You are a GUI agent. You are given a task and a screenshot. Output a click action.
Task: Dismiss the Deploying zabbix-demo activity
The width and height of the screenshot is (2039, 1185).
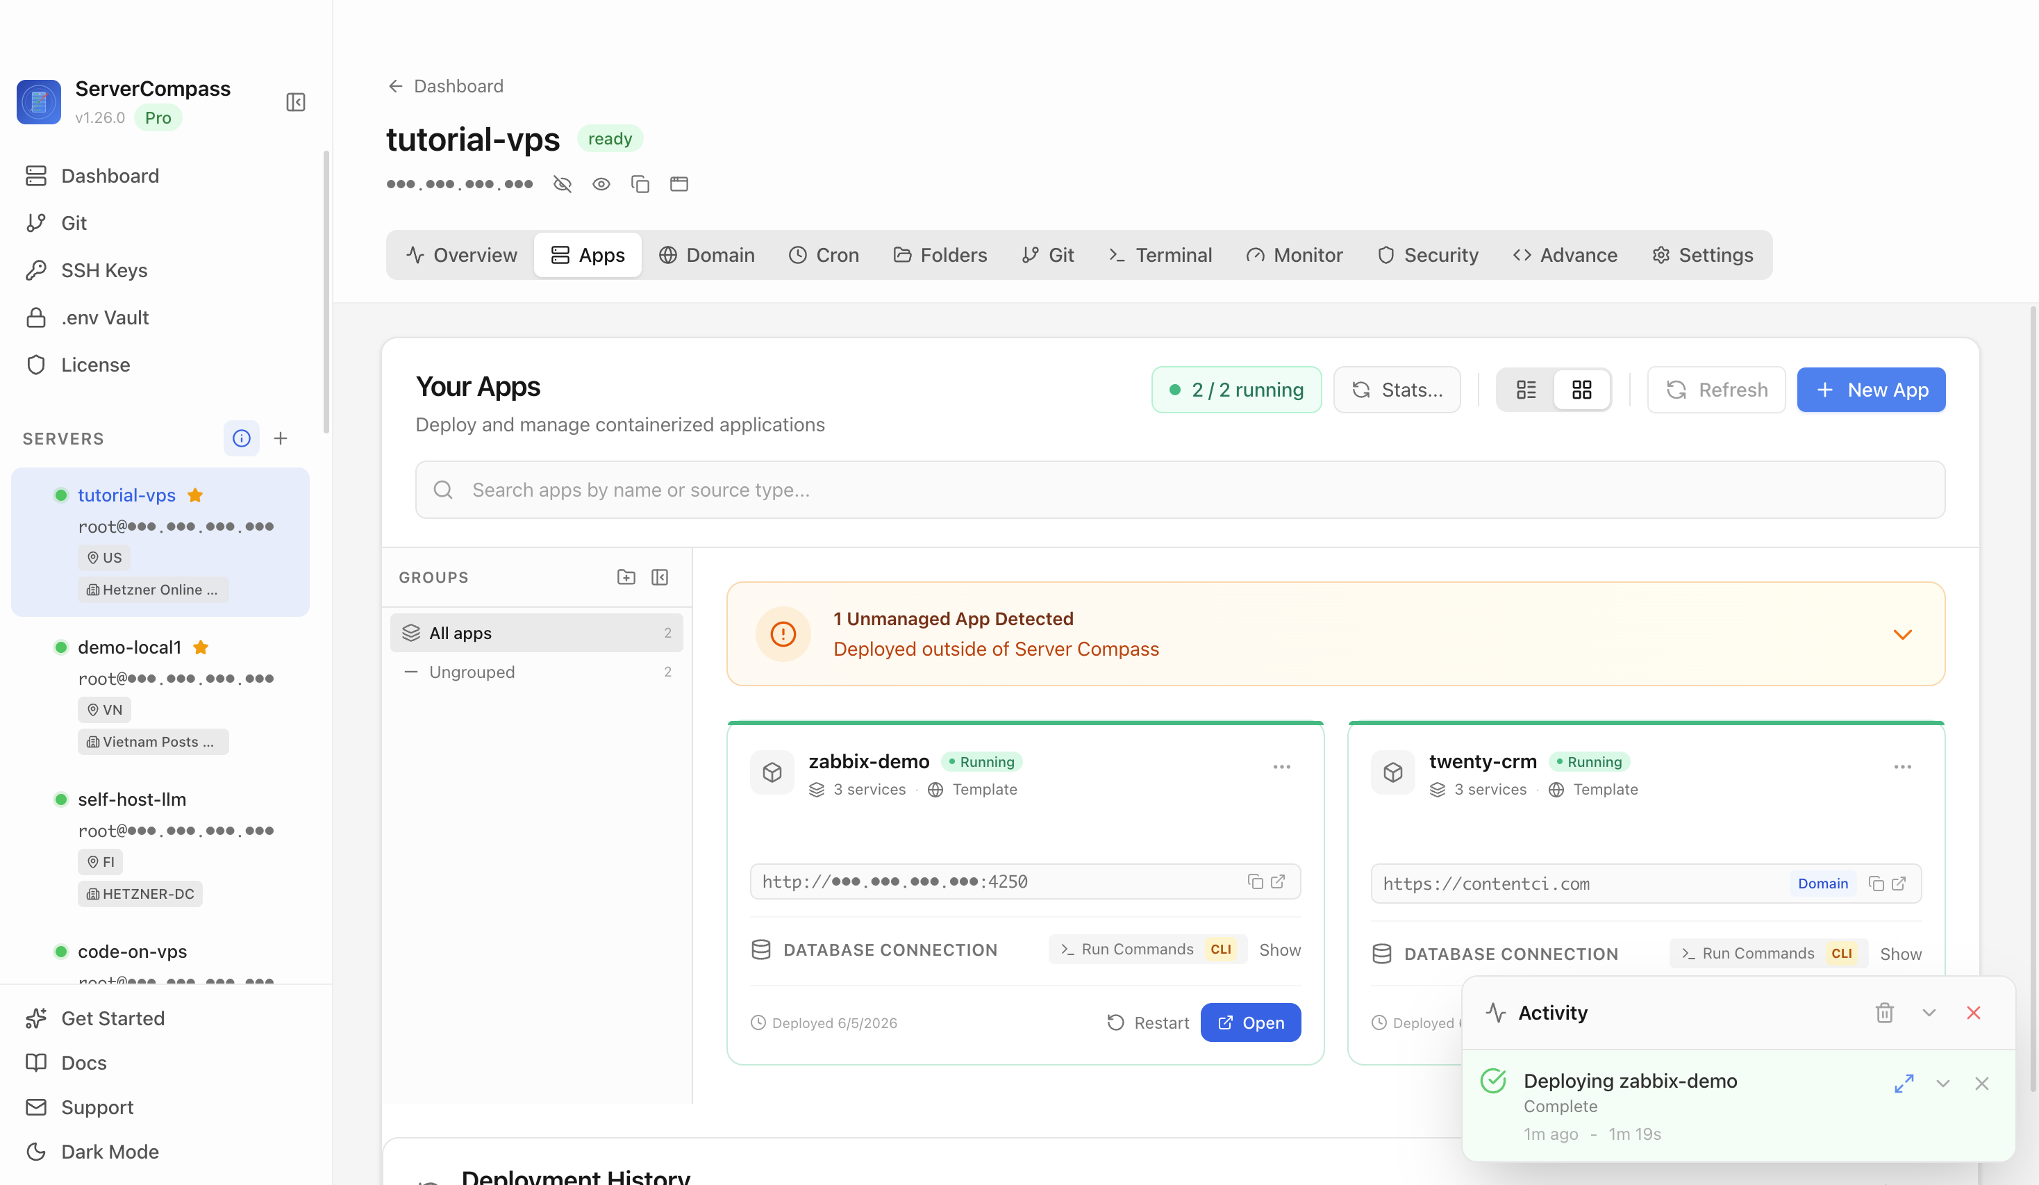1982,1083
